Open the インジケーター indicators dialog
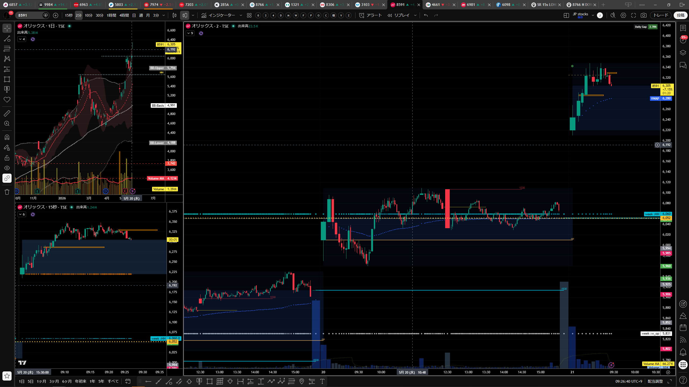This screenshot has height=387, width=689. (218, 15)
